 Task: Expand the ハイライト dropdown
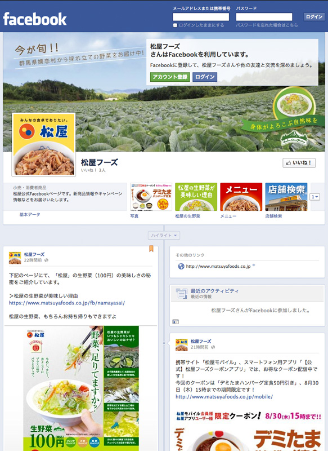164,235
